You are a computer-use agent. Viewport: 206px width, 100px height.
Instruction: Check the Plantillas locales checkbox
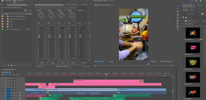pos(186,21)
